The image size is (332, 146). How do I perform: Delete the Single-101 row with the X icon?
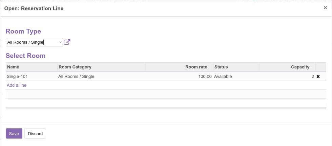coord(318,77)
